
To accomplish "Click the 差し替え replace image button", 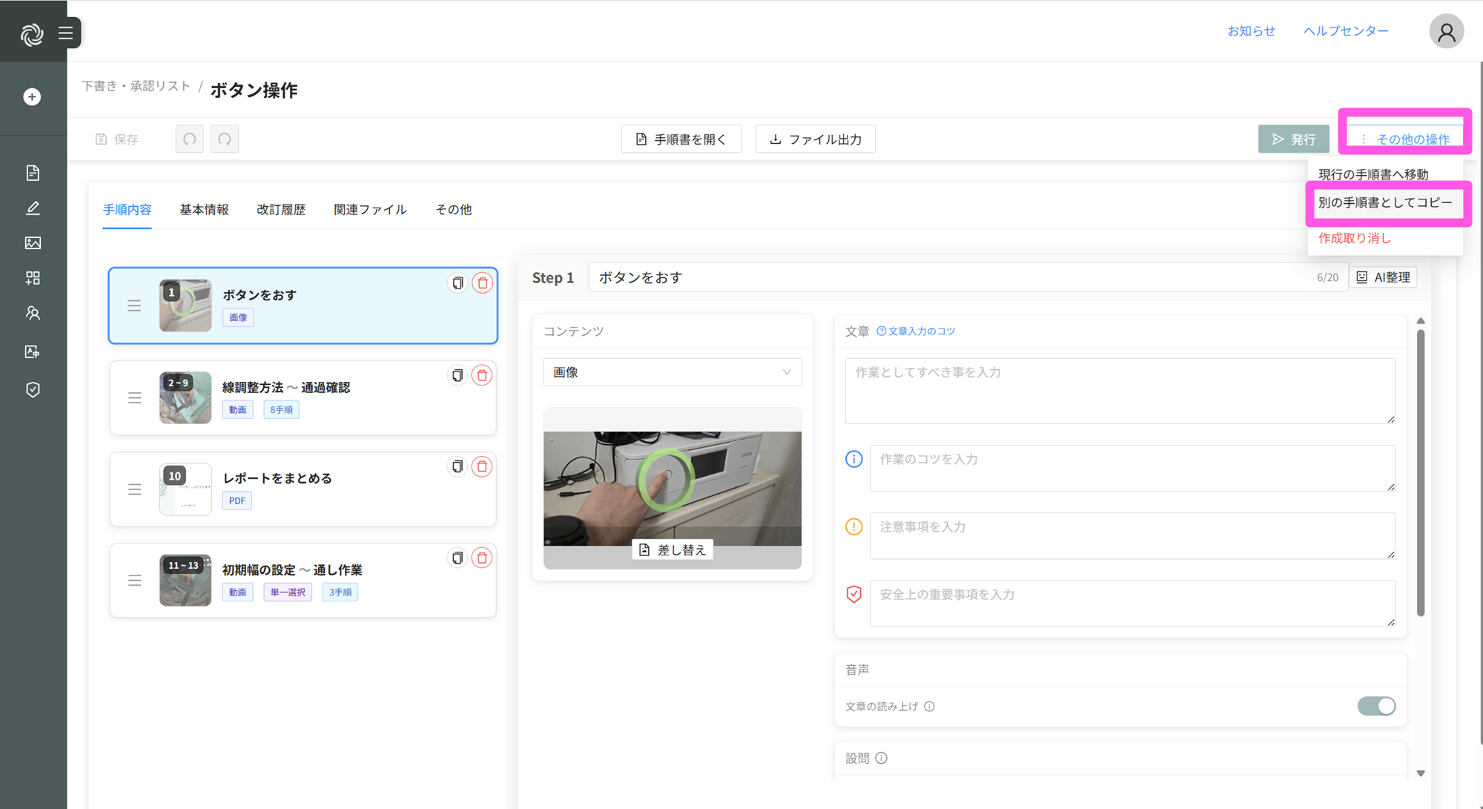I will (x=673, y=549).
